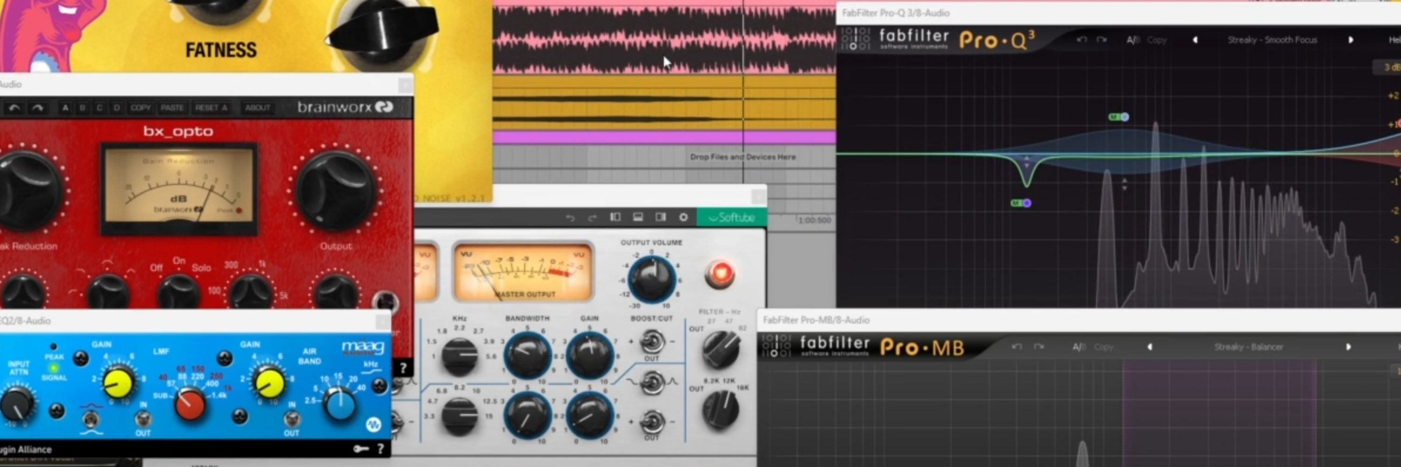Open Pro-MB preset menu Streaky - Balancer

1248,347
